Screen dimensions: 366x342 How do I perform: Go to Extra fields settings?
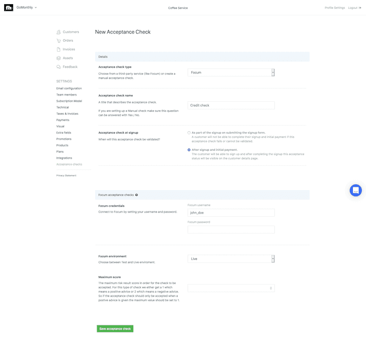pyautogui.click(x=64, y=133)
